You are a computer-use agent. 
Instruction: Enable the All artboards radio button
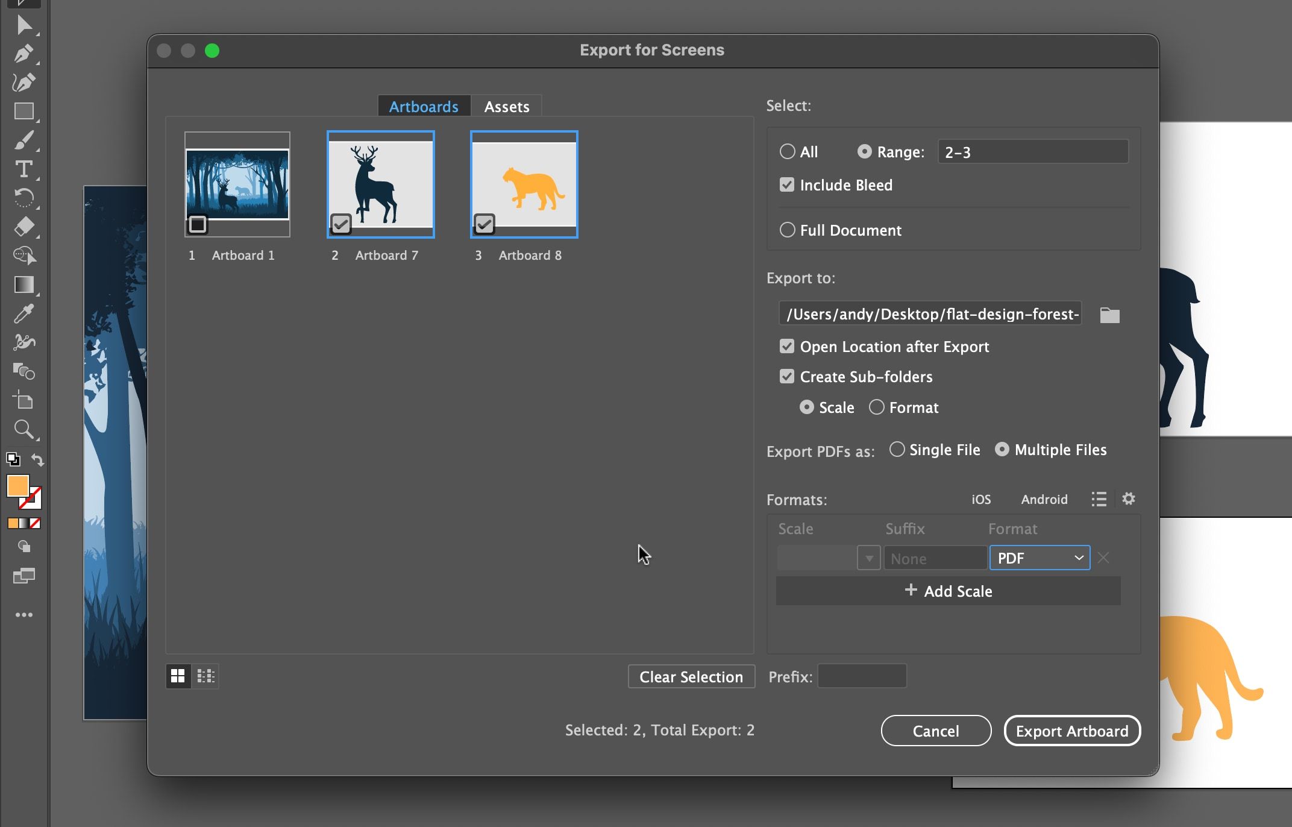click(x=787, y=151)
